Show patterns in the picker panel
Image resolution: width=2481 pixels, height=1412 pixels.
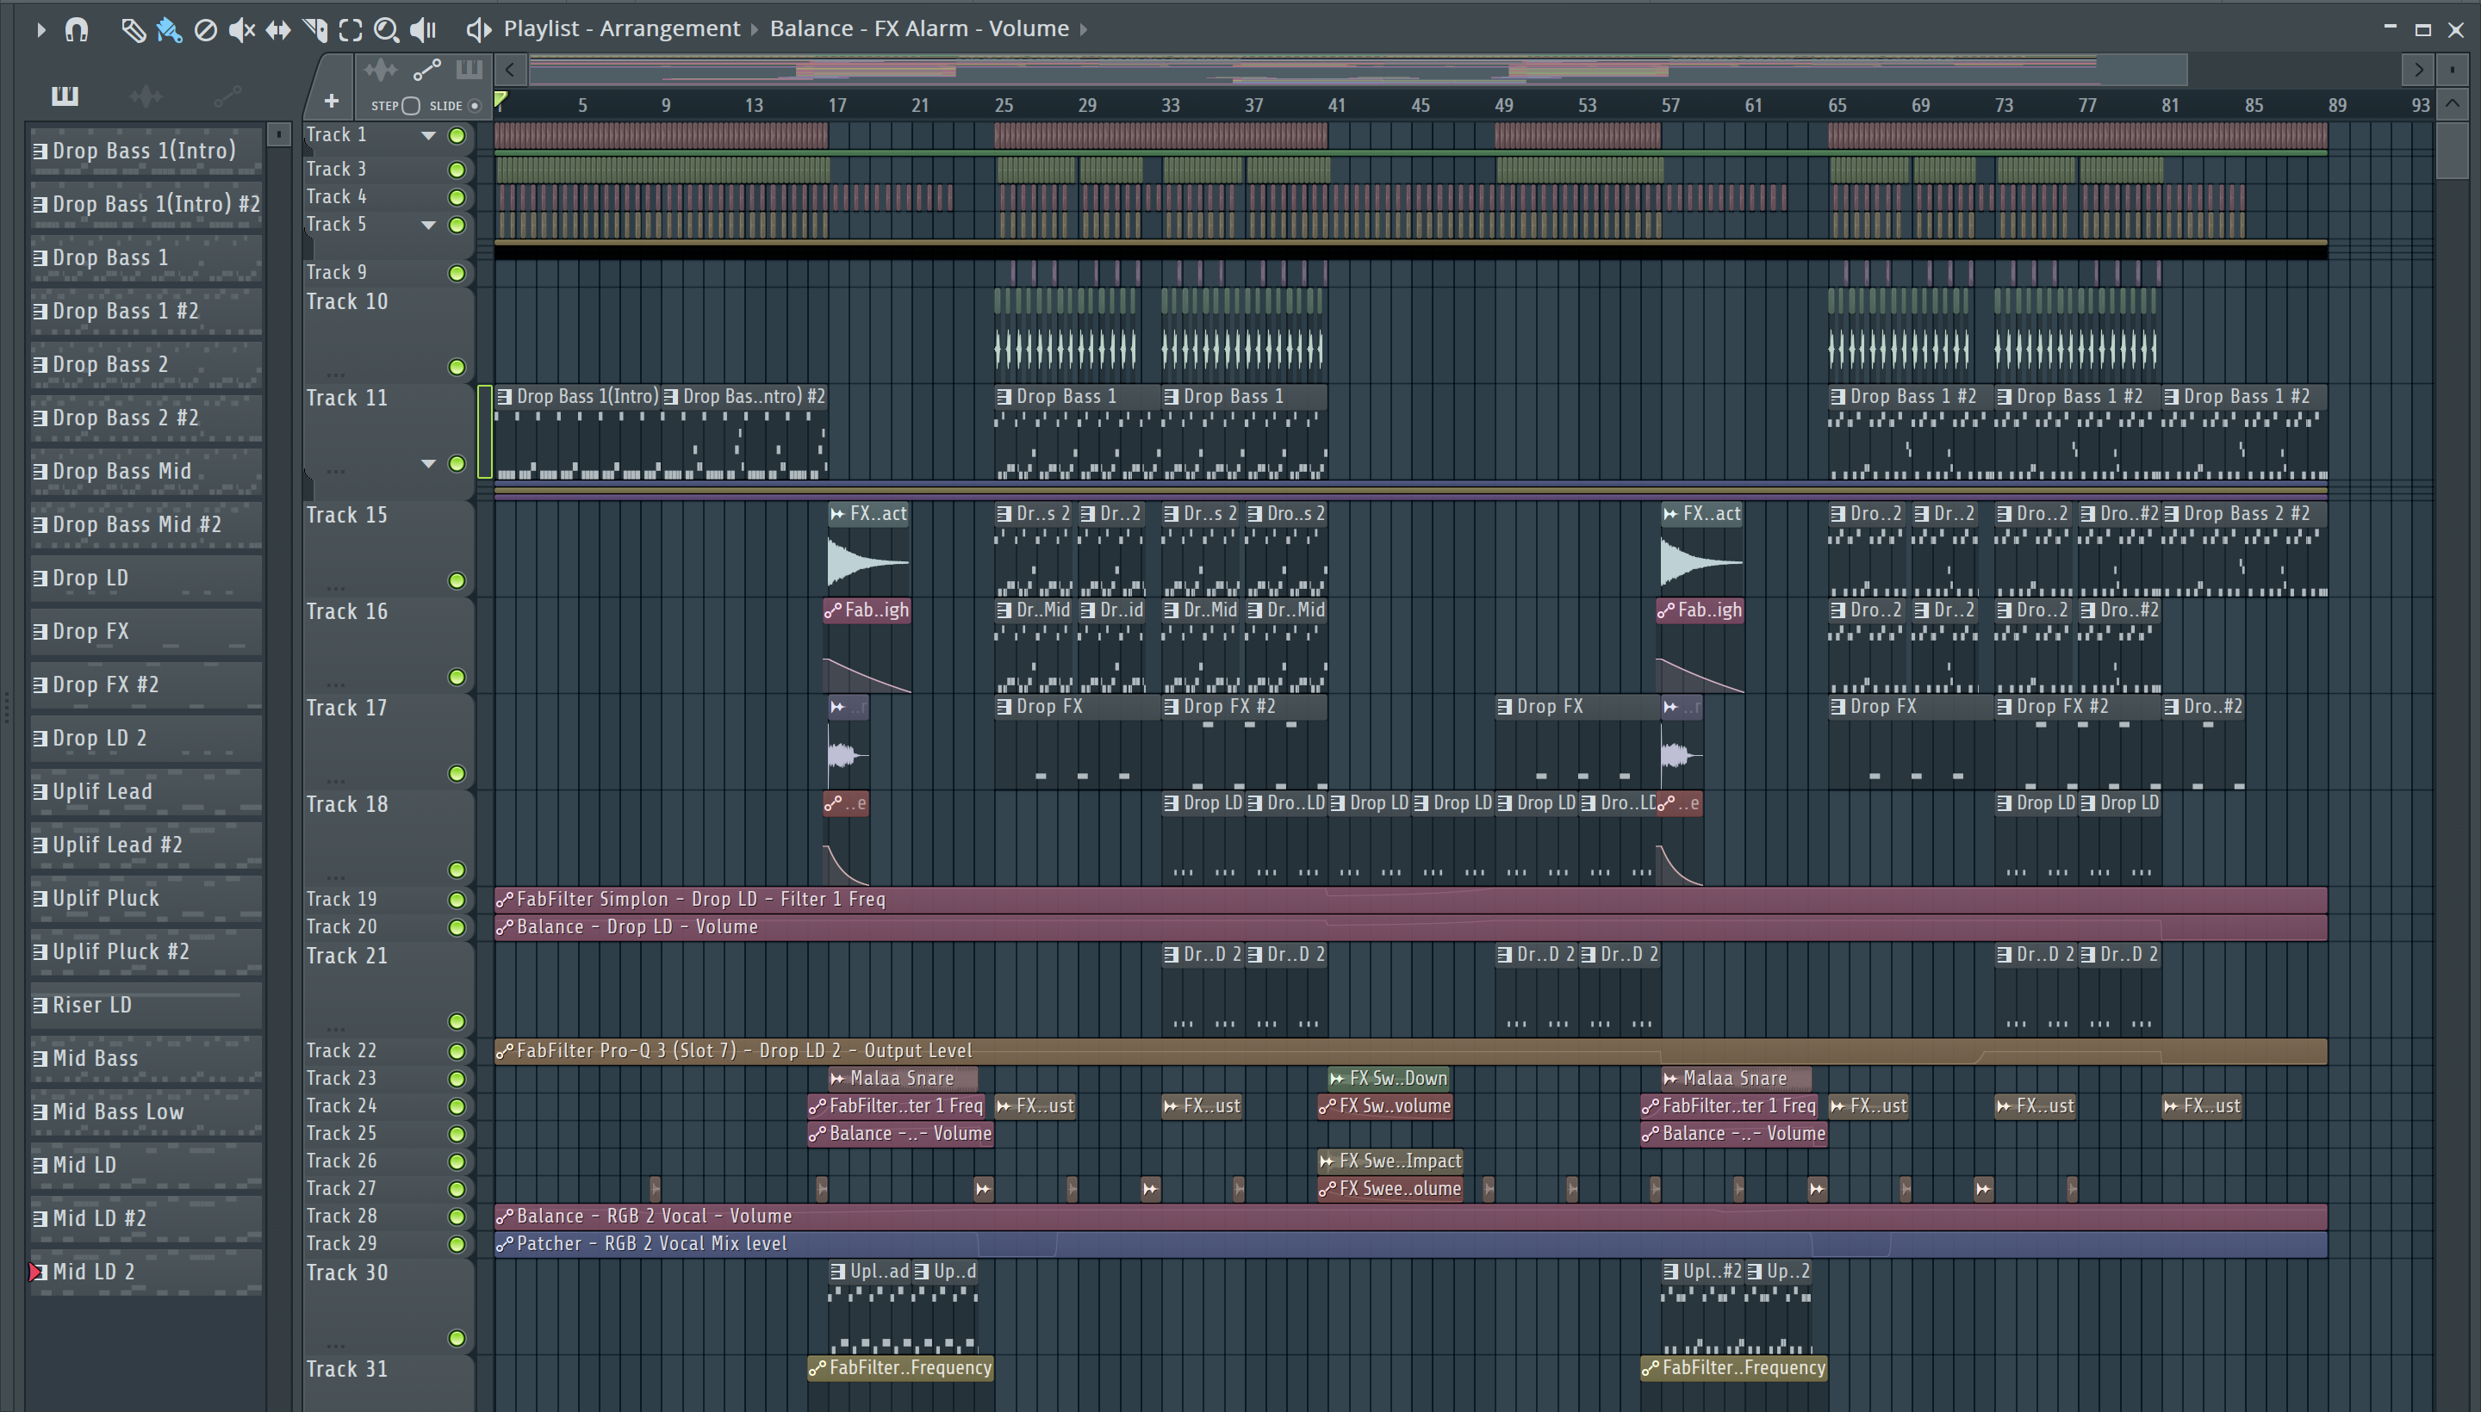pos(65,95)
